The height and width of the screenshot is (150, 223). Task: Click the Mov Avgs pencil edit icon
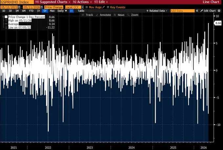coord(104,7)
